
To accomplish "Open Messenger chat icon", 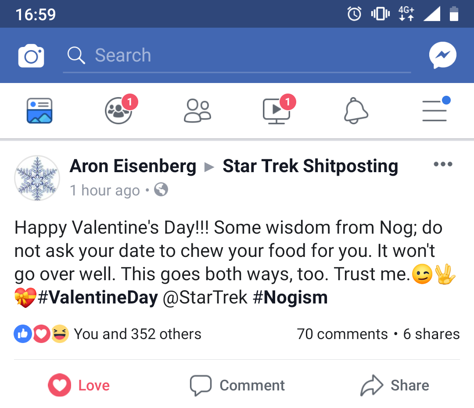I will click(x=442, y=55).
